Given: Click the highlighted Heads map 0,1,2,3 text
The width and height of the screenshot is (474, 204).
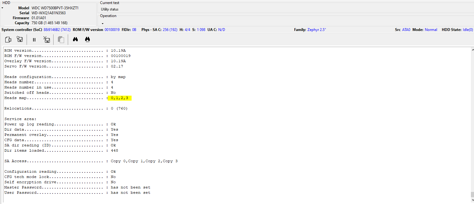Looking at the screenshot, I should pyautogui.click(x=120, y=98).
